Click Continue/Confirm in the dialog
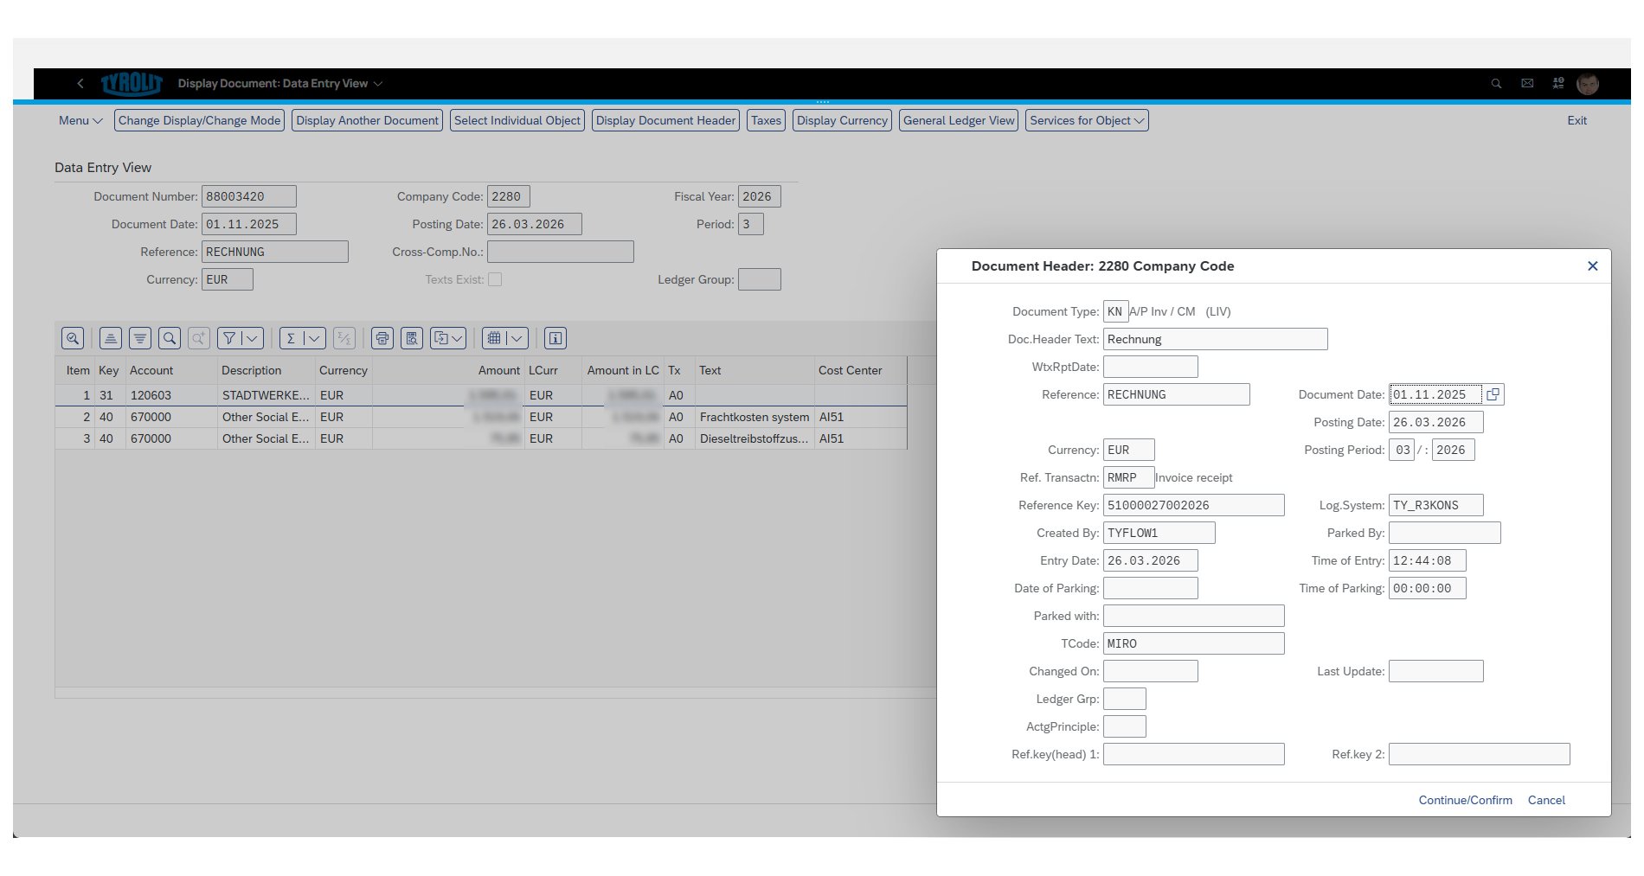The height and width of the screenshot is (876, 1644). point(1465,800)
